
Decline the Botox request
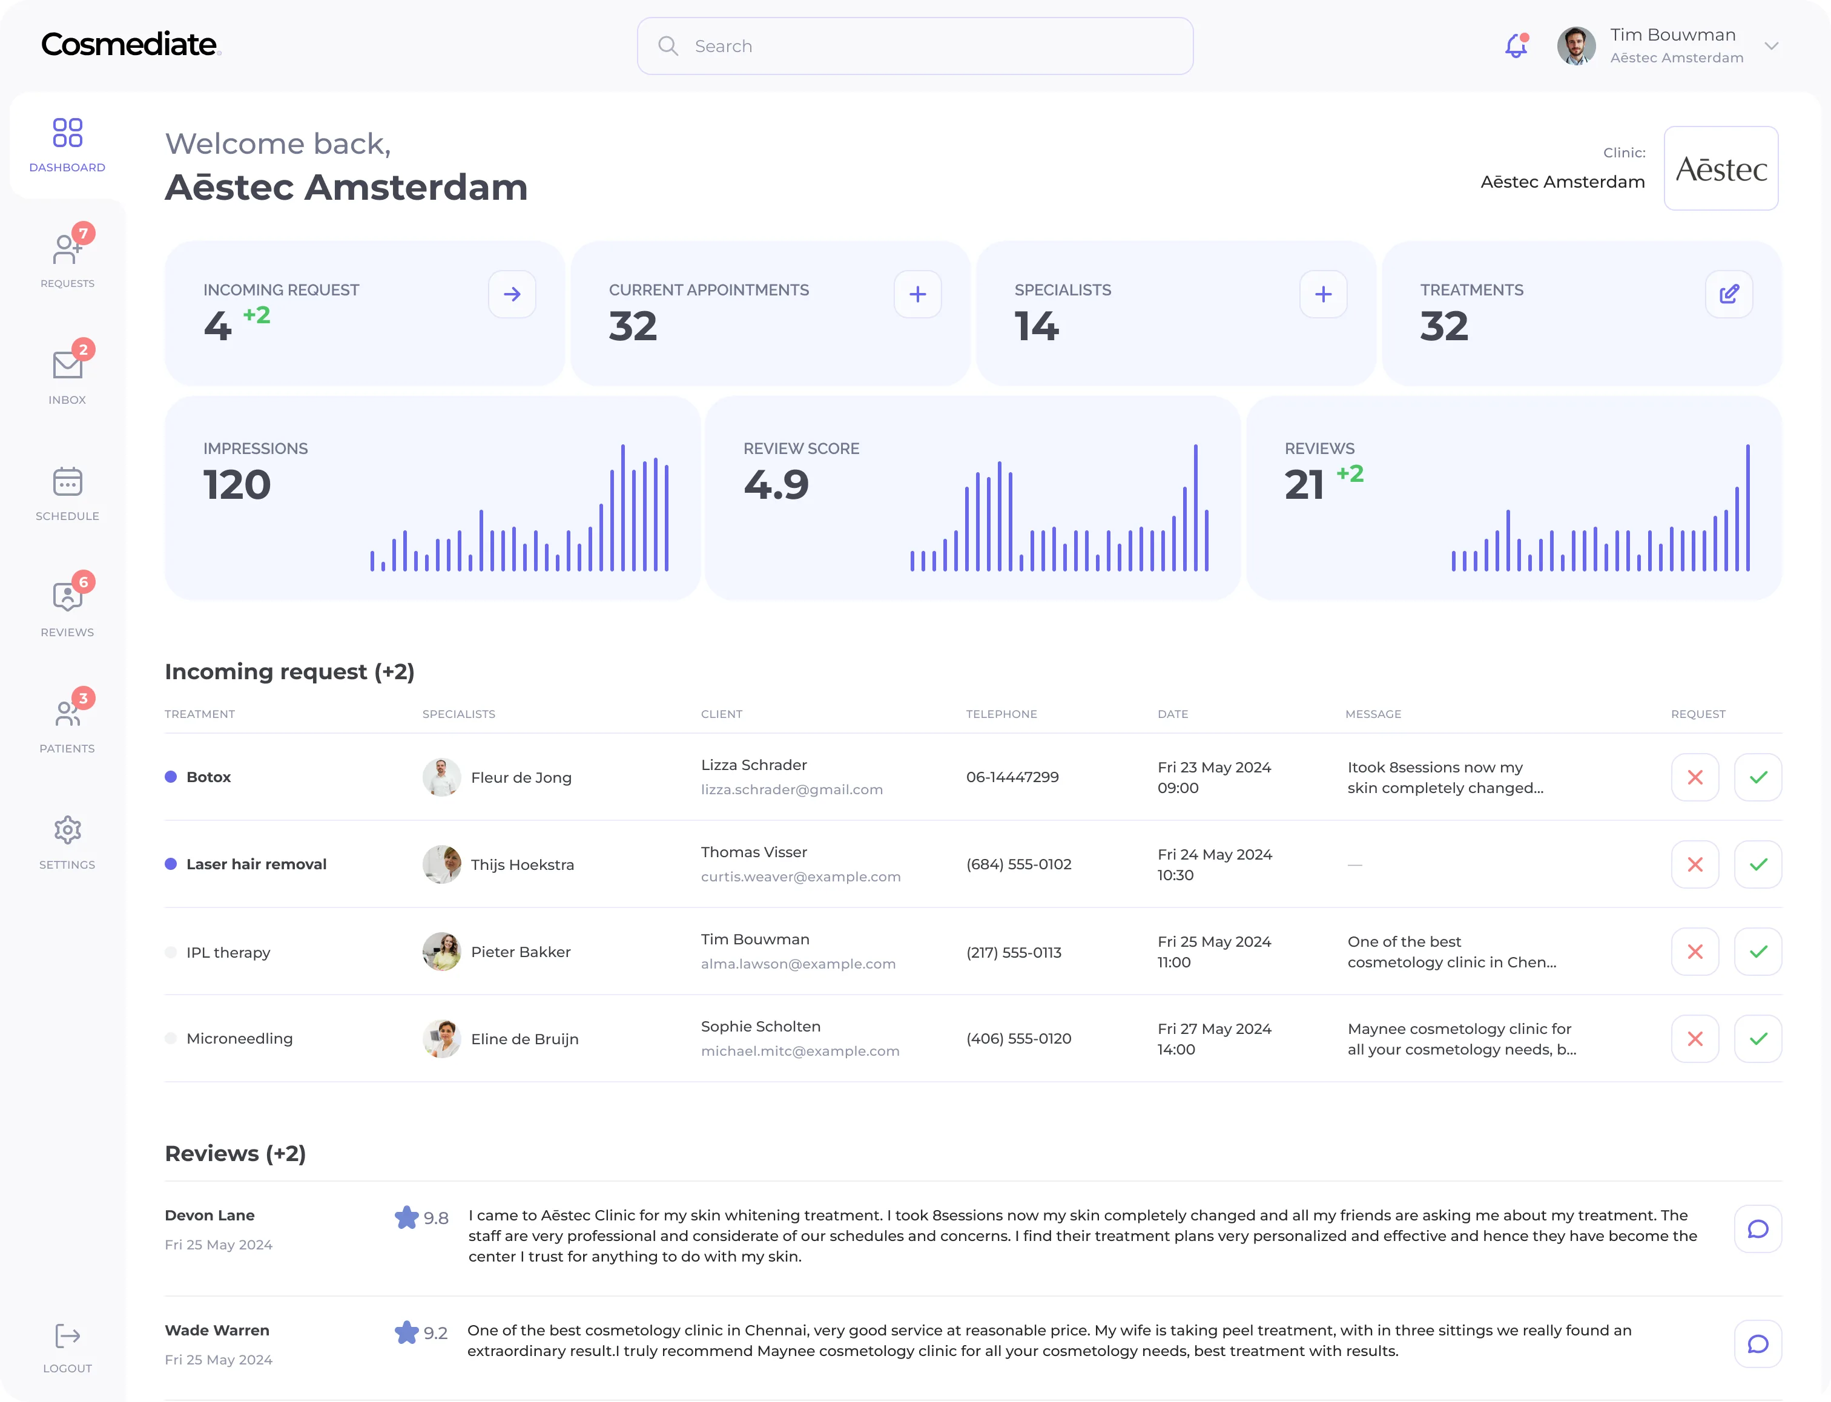(1695, 777)
